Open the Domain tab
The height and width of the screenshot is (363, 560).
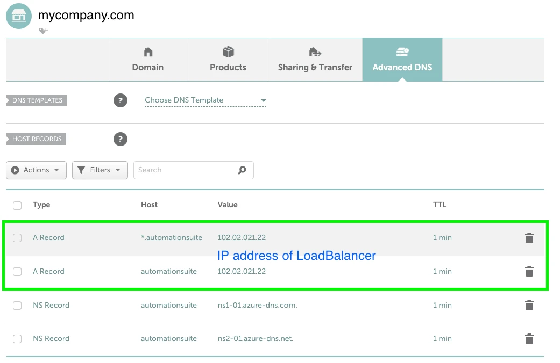click(x=148, y=60)
